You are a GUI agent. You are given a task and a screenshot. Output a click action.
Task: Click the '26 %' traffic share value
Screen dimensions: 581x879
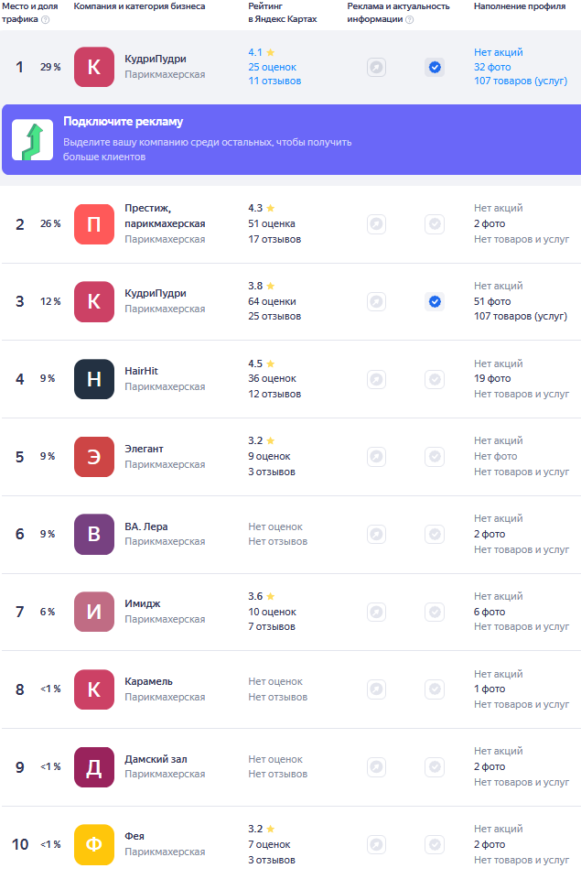[50, 223]
